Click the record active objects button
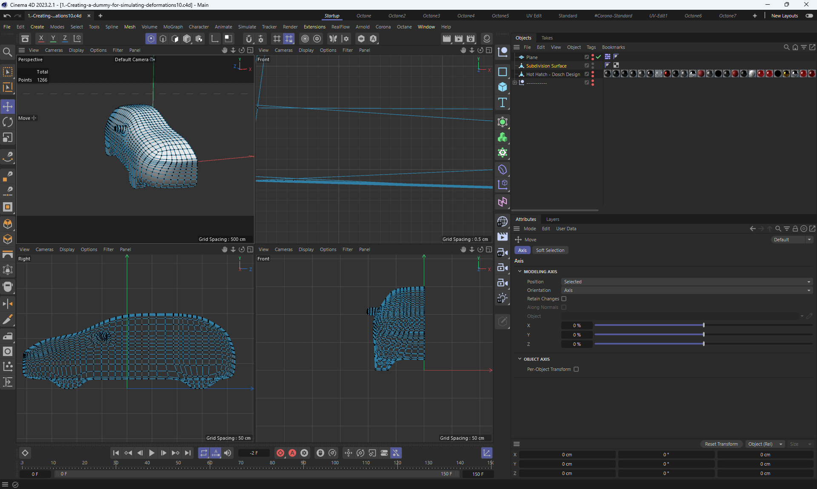This screenshot has height=489, width=817. point(280,453)
